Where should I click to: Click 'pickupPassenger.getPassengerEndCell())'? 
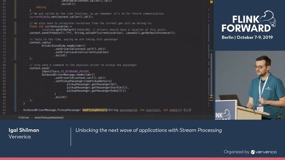point(96,91)
